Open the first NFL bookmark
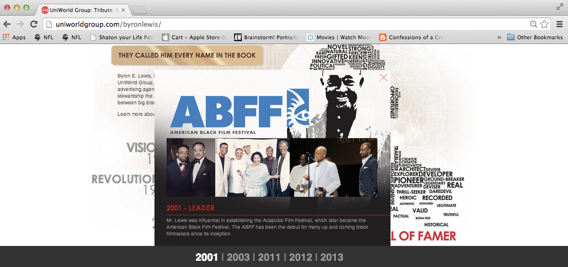The width and height of the screenshot is (568, 267). [x=44, y=37]
